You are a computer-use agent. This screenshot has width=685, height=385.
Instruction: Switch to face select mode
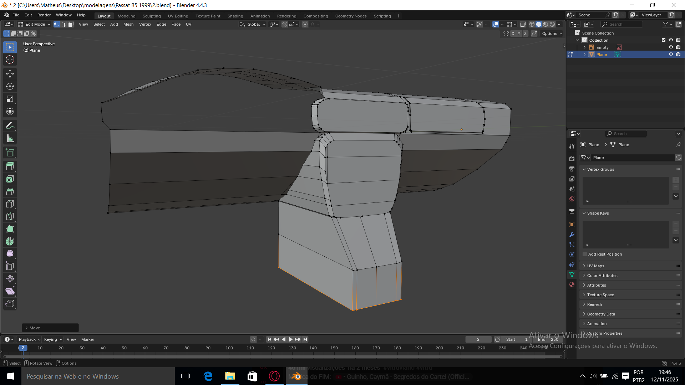(71, 24)
